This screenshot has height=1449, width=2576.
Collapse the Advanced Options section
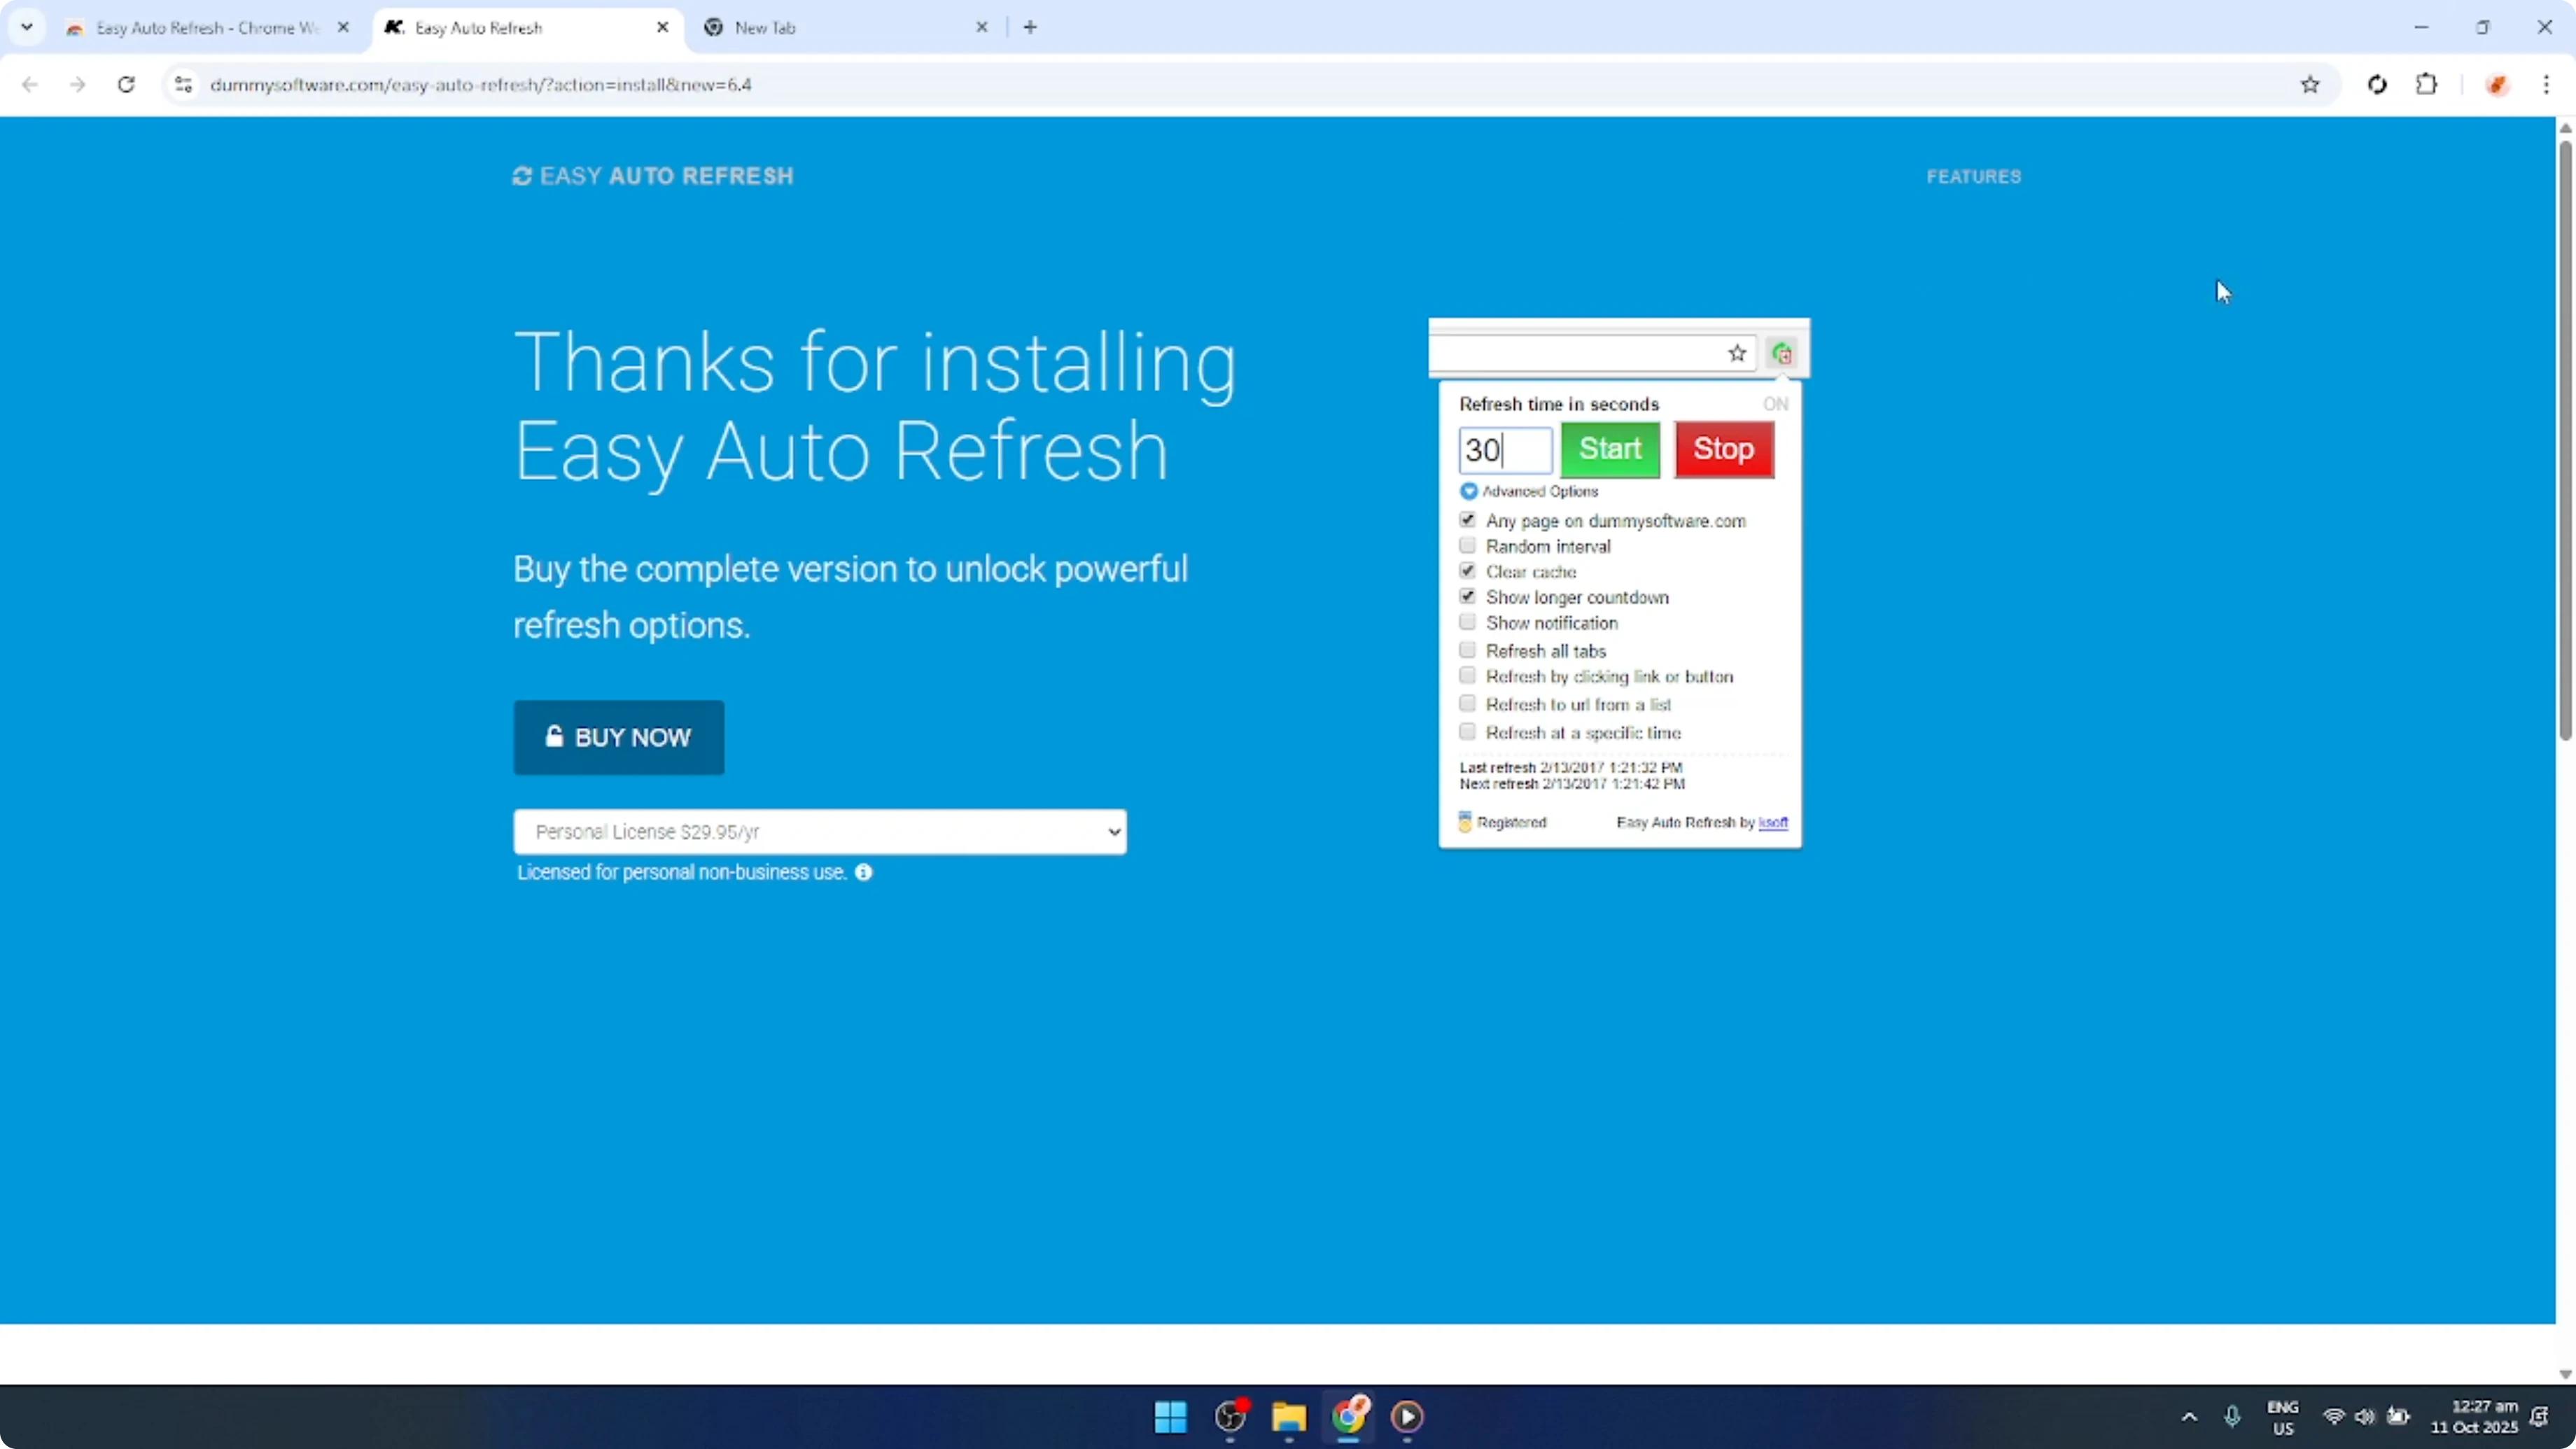pos(1468,491)
